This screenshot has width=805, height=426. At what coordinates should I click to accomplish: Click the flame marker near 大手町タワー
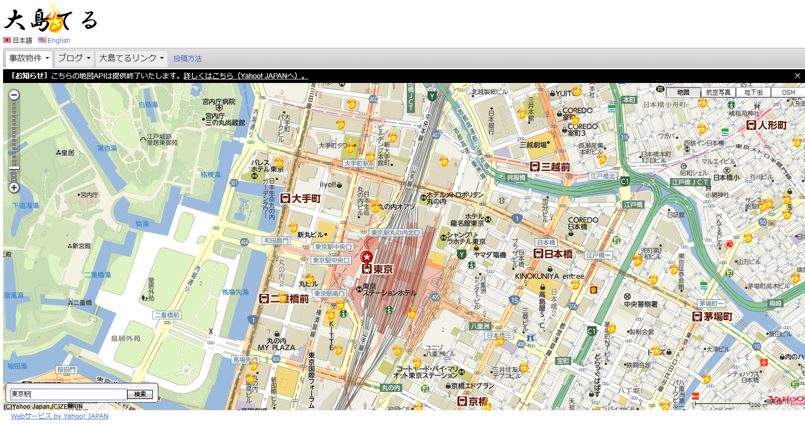coord(351,148)
